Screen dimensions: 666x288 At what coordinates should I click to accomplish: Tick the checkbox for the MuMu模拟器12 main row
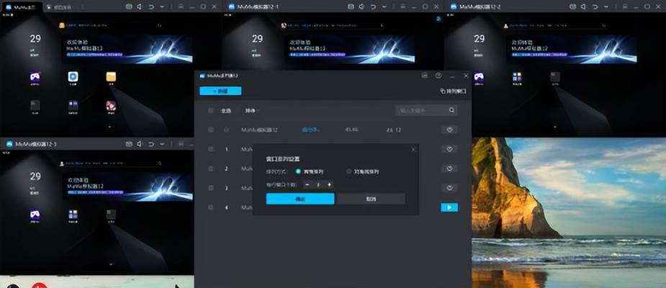pos(211,130)
